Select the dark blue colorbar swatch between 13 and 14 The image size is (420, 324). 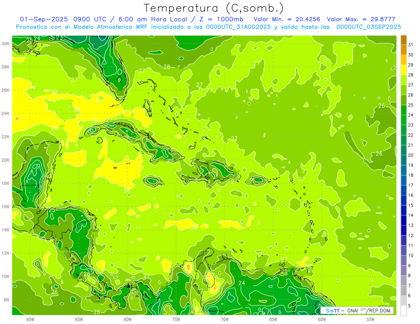pos(404,220)
